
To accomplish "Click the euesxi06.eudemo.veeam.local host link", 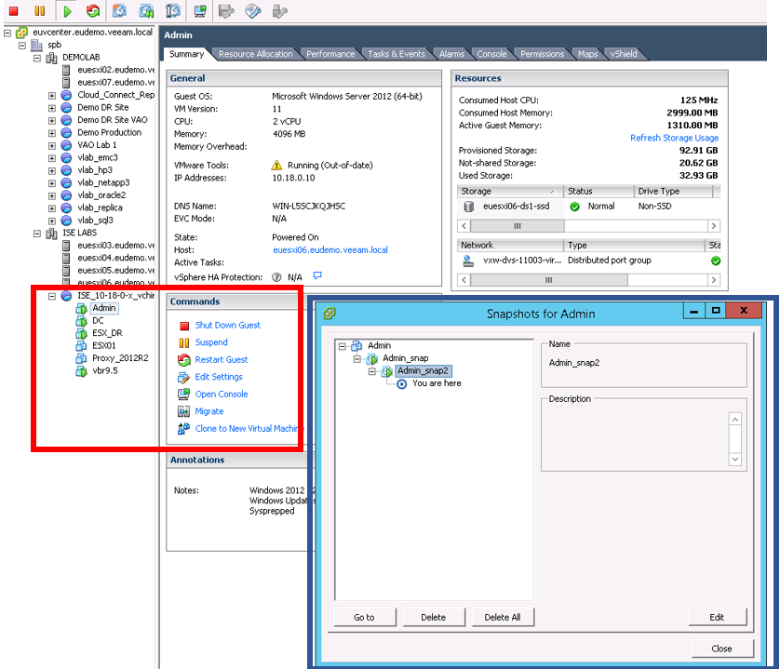I will tap(329, 249).
